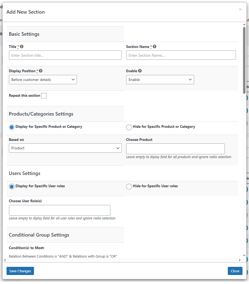Image resolution: width=249 pixels, height=284 pixels.
Task: Click the Choose Product input box
Action: 175,149
